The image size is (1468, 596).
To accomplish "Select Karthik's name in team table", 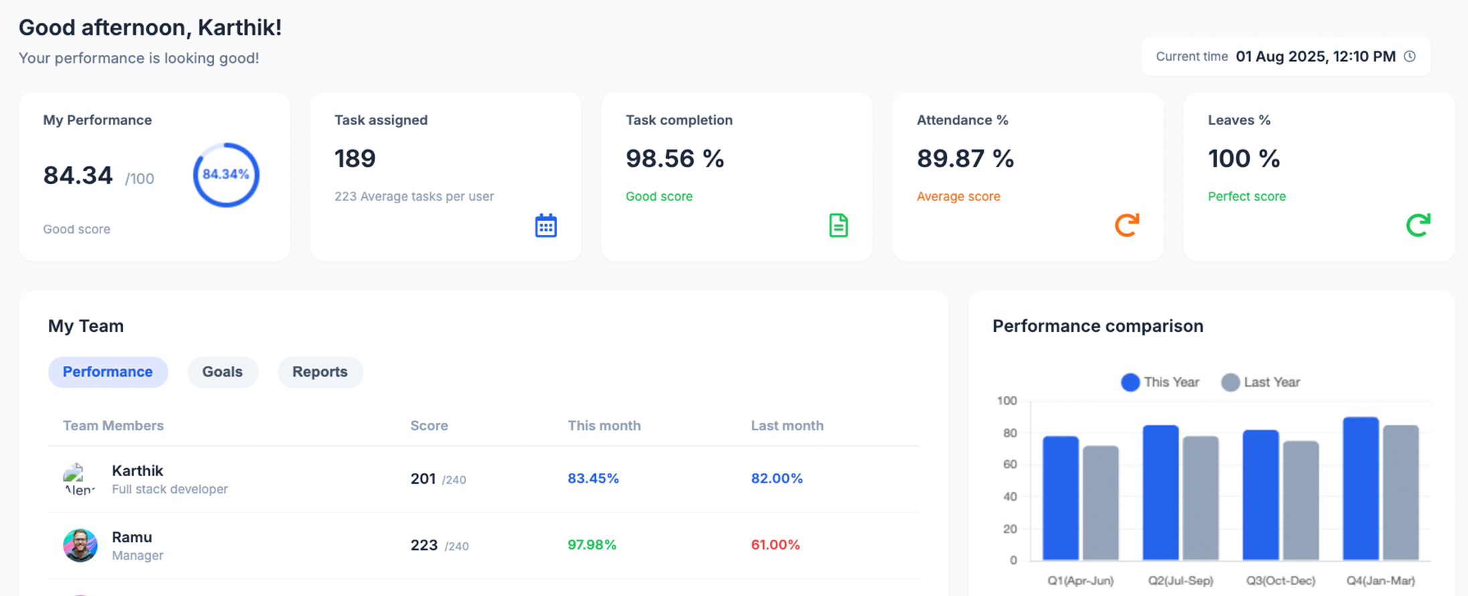I will (137, 470).
